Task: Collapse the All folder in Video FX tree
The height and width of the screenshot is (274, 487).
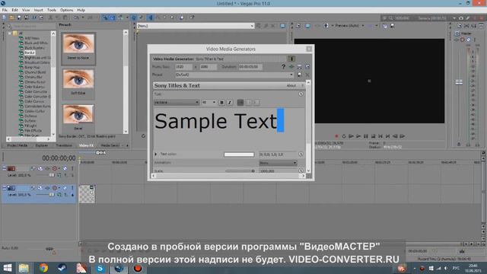Action: pyautogui.click(x=10, y=33)
